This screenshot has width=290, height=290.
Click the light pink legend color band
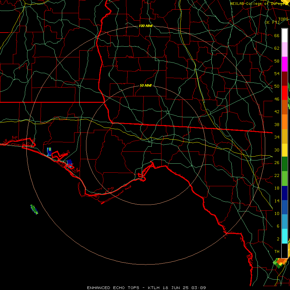point(285,49)
